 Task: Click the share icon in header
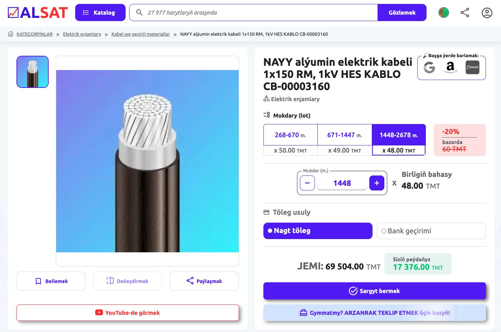point(465,13)
